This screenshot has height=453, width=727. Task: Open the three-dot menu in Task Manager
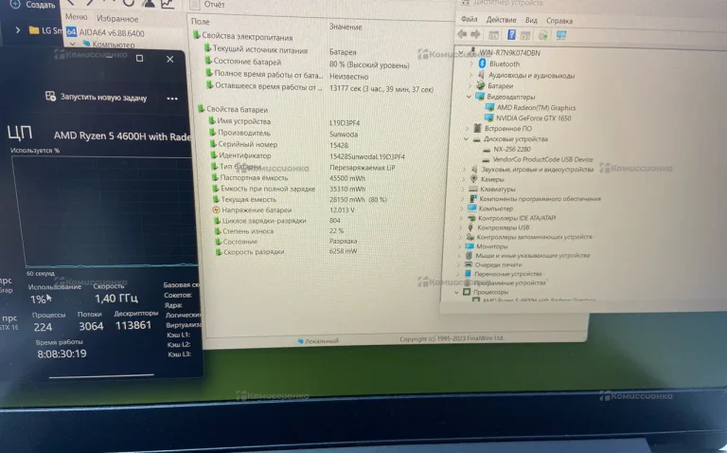pyautogui.click(x=172, y=98)
